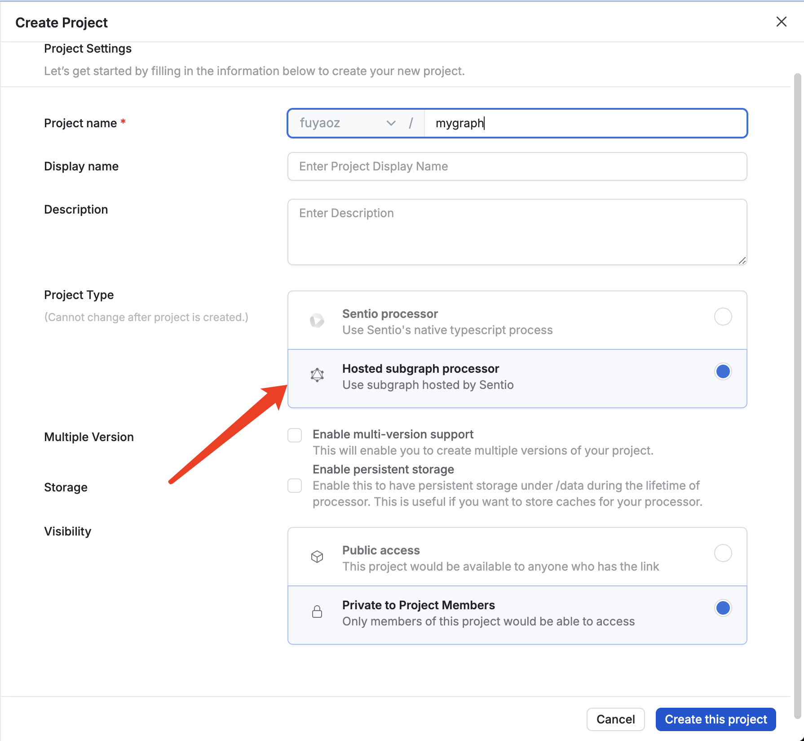The image size is (804, 741).
Task: Click the dialog's vertical scrollbar
Action: point(798,396)
